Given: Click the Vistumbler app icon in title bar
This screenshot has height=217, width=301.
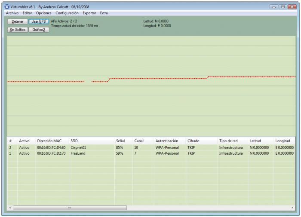Looking at the screenshot, I should pos(7,7).
